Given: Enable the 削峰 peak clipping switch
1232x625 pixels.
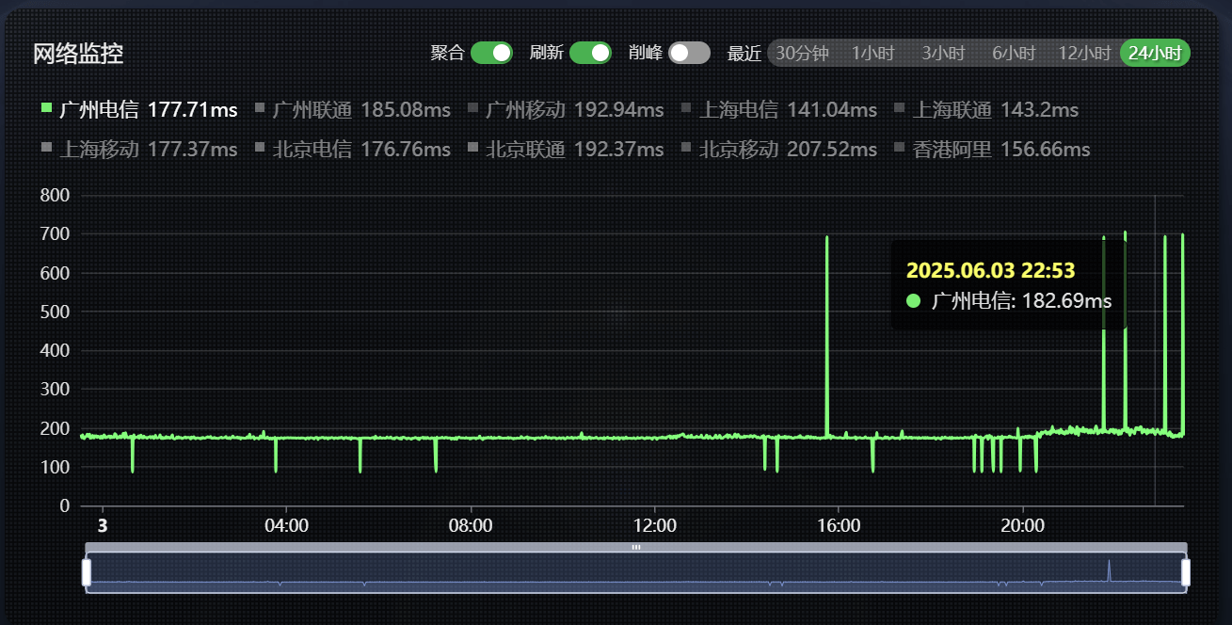Looking at the screenshot, I should pos(689,53).
